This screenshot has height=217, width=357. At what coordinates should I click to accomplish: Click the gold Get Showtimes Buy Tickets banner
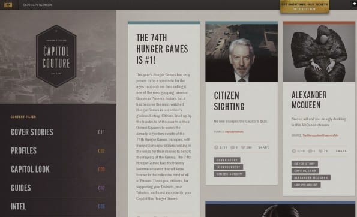(305, 7)
